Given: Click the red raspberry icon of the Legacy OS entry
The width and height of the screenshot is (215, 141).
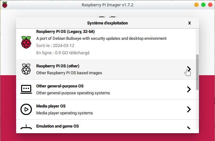Looking at the screenshot, I should pos(26,42).
